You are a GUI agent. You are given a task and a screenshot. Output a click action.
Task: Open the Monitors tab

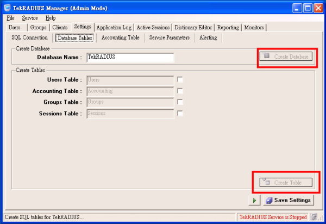[x=254, y=27]
